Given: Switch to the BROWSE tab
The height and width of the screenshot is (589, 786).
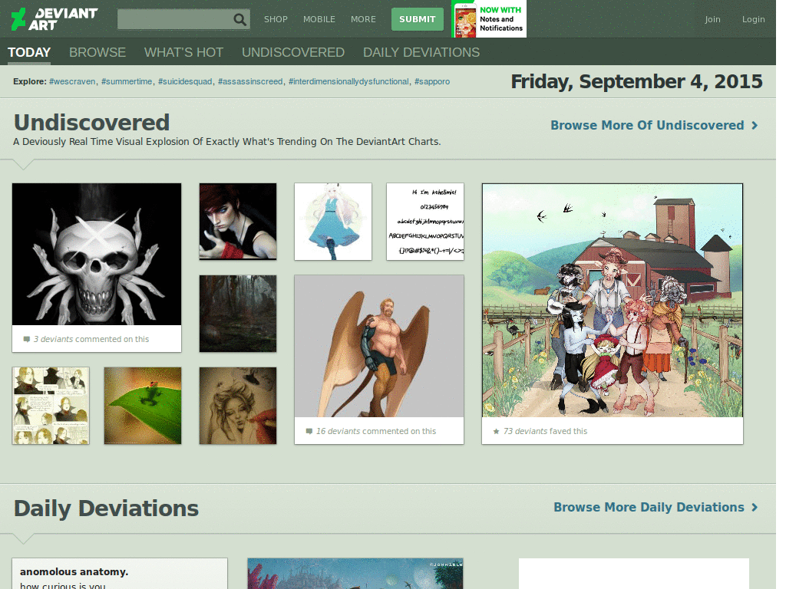Looking at the screenshot, I should pos(97,52).
